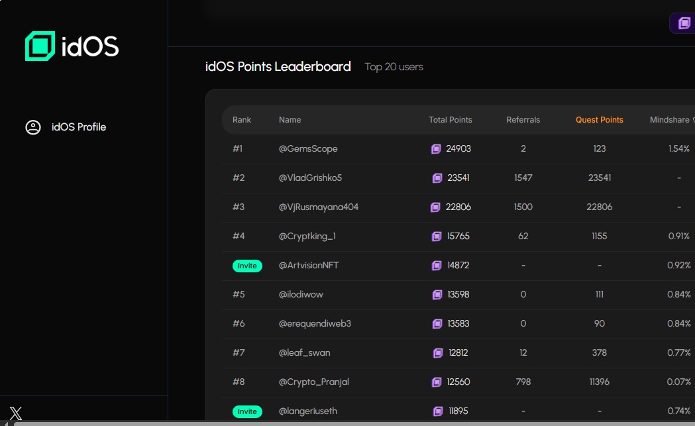Click the rank #6 cell

pyautogui.click(x=239, y=323)
